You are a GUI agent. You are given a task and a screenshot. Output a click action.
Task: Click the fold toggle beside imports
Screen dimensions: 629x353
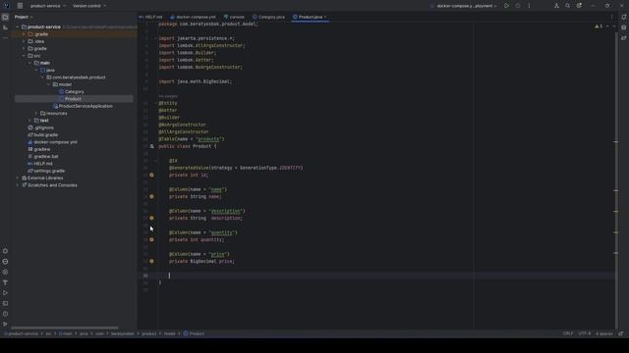pos(156,38)
